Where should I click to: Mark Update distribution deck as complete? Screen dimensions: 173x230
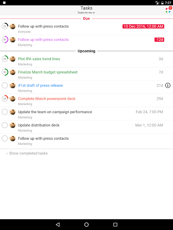pos(5,125)
